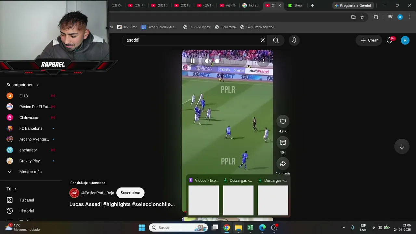The height and width of the screenshot is (234, 416).
Task: Open Chrome media controls icon
Action: coord(390,17)
